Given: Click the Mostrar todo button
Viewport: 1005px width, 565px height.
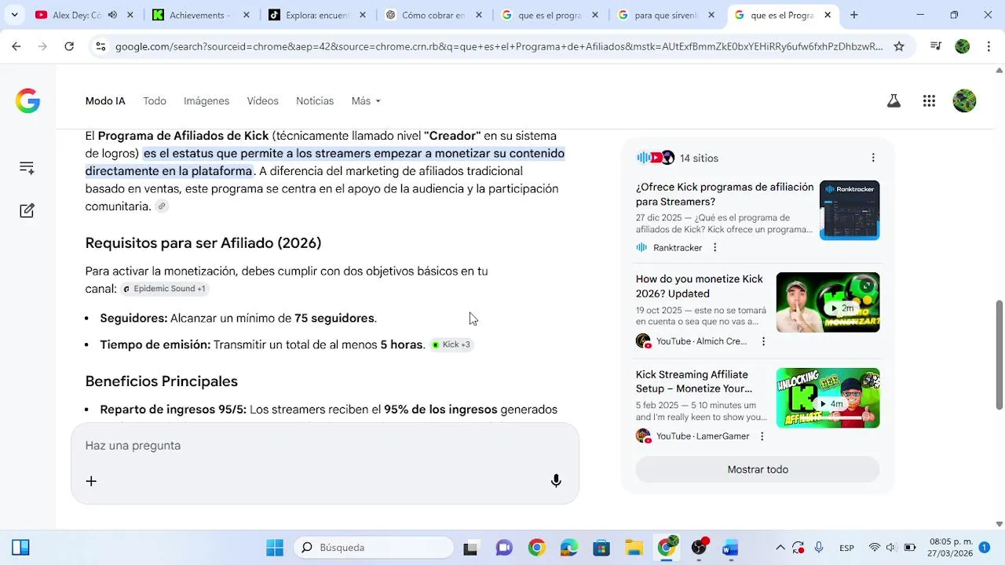Looking at the screenshot, I should tap(758, 469).
